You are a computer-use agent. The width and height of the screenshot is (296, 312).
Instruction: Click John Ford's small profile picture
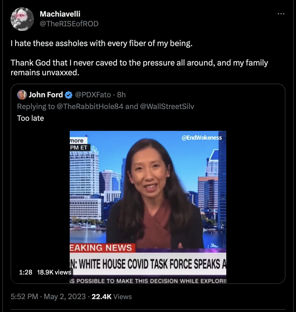[22, 95]
